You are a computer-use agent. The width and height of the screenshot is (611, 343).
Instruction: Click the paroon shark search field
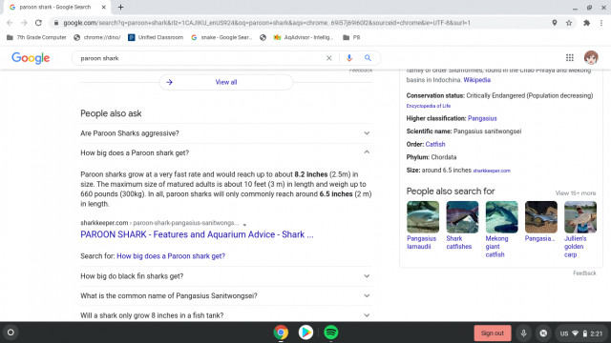point(199,58)
